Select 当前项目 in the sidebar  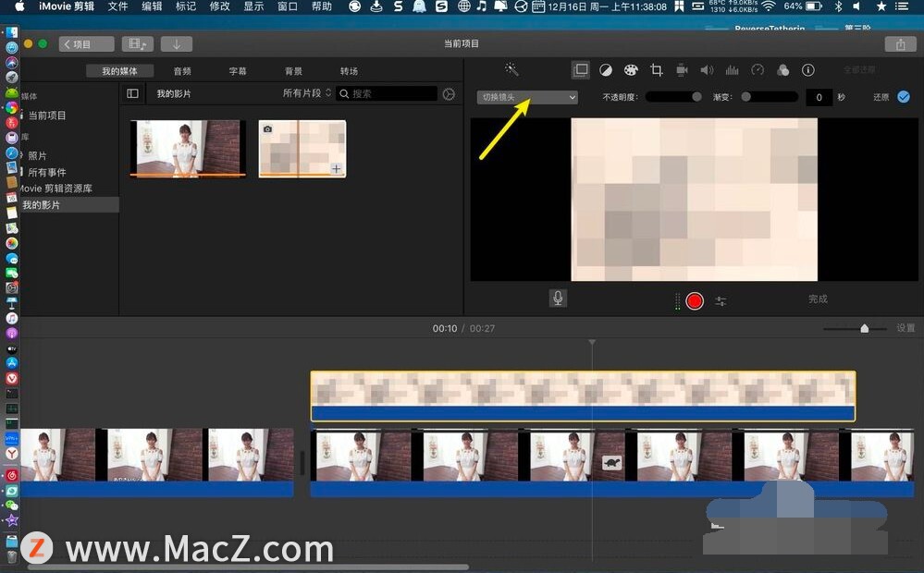(x=47, y=116)
